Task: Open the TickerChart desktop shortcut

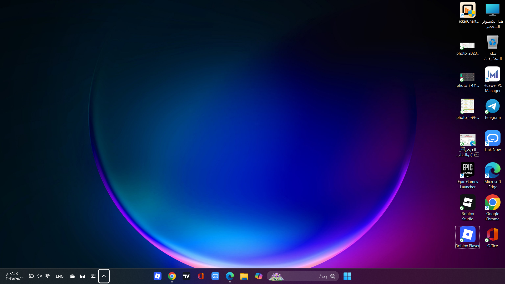Action: (467, 11)
